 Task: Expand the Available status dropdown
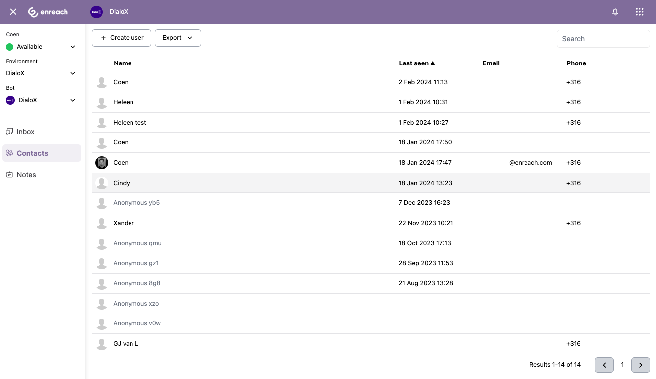click(72, 47)
